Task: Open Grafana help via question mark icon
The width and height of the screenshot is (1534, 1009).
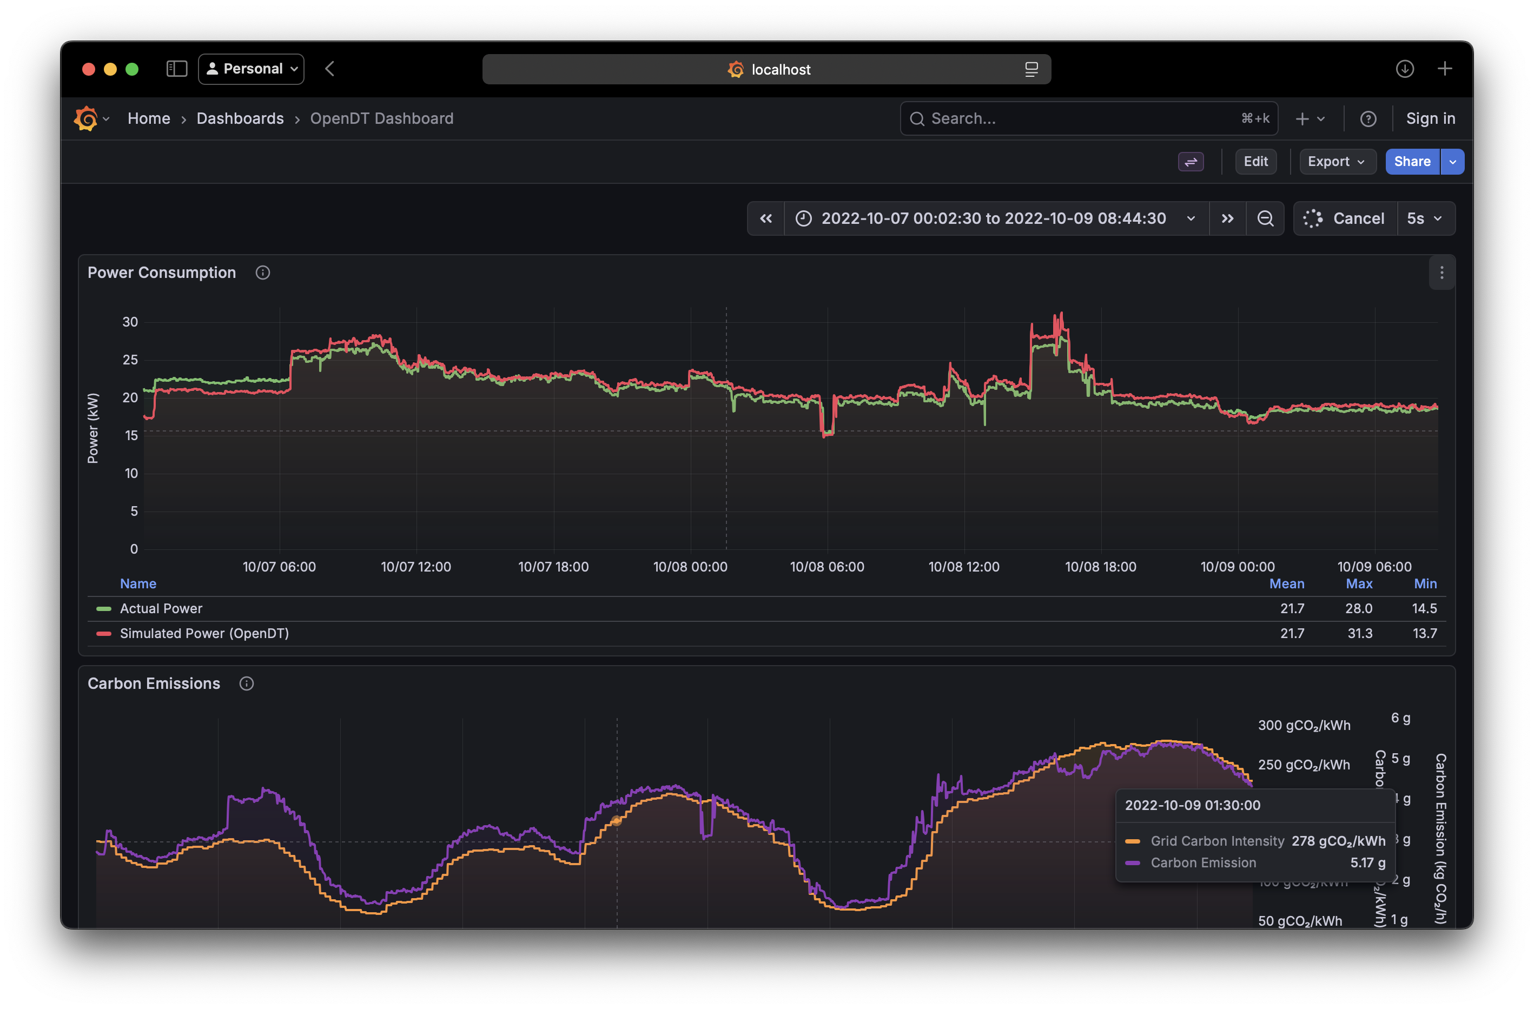Action: coord(1368,118)
